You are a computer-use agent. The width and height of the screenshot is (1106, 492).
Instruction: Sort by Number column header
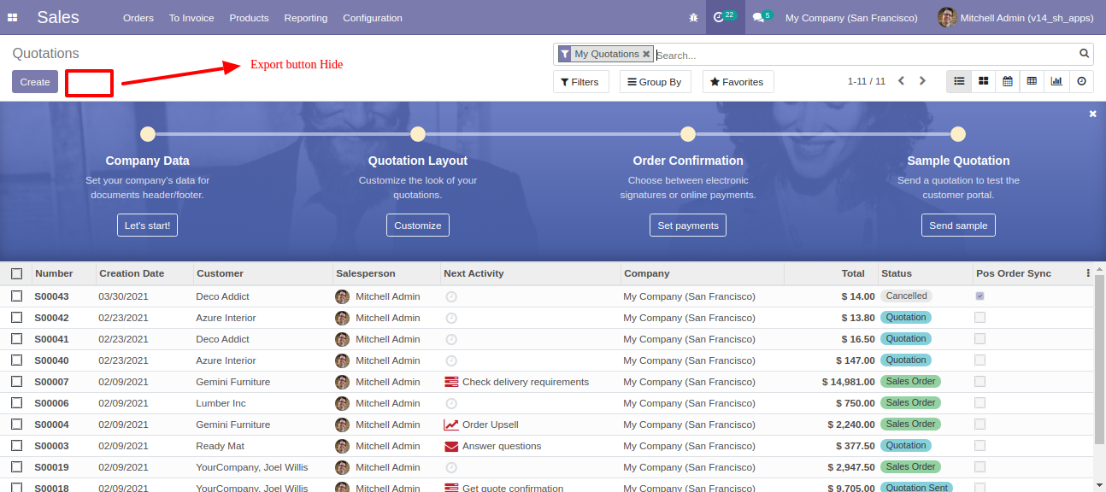pos(63,273)
